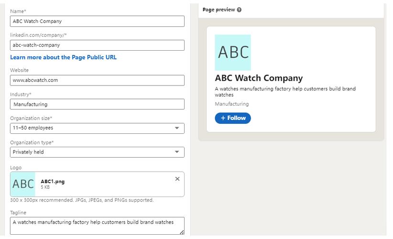
Task: Click the Page preview help icon
Action: coord(239,10)
